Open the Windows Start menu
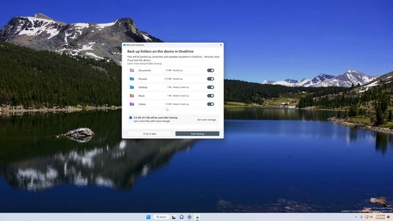 149,217
